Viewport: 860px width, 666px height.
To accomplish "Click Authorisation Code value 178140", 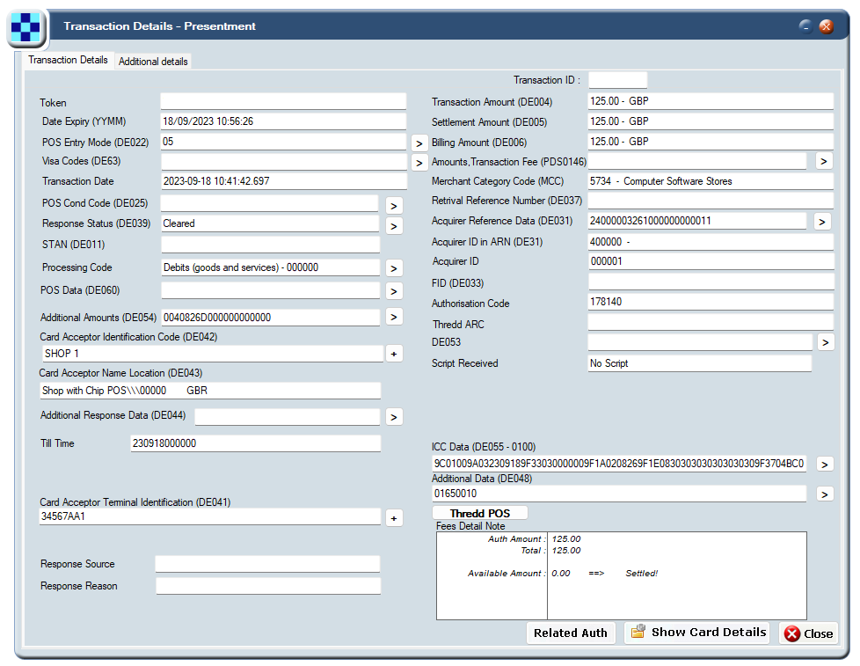I will 711,302.
